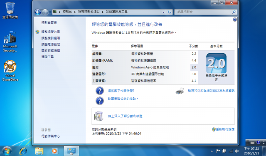The width and height of the screenshot is (266, 156).
Task: Click the network signal tray icon
Action: click(231, 151)
